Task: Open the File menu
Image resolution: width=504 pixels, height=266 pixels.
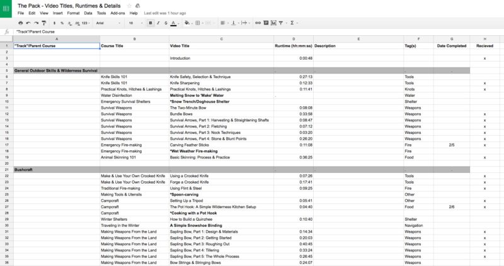Action: pos(21,13)
